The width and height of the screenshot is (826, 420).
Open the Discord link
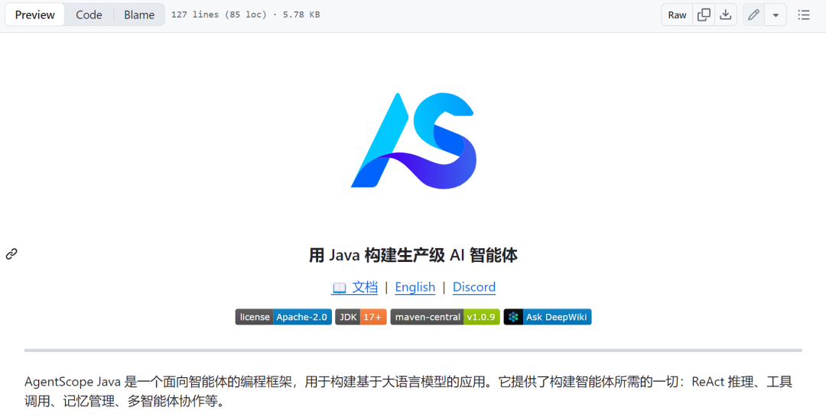(x=474, y=287)
